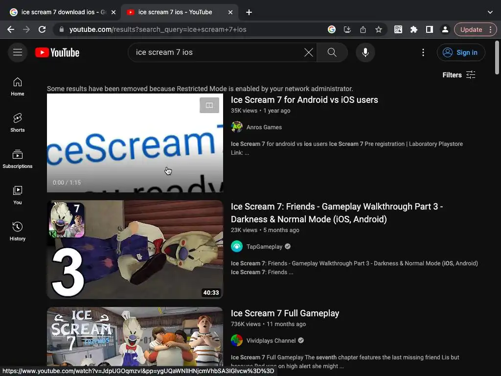The image size is (501, 376).
Task: Click the Anros Games channel avatar
Action: pyautogui.click(x=237, y=127)
